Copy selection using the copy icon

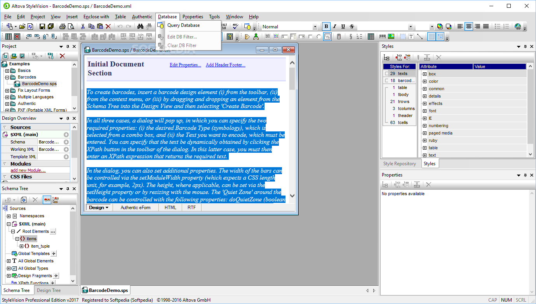click(91, 26)
